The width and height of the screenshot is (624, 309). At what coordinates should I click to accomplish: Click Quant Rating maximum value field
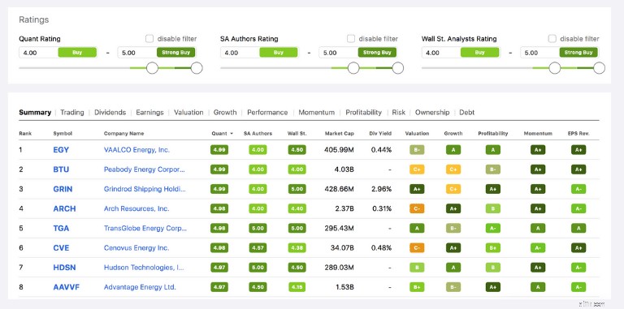pos(157,53)
